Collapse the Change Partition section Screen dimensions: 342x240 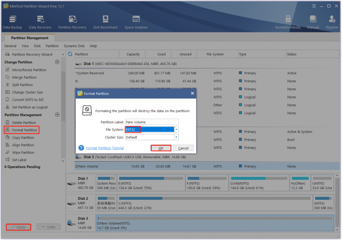[57, 62]
